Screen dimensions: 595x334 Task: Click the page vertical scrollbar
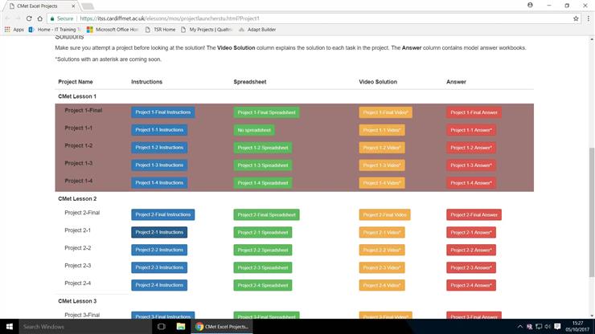coord(592,212)
